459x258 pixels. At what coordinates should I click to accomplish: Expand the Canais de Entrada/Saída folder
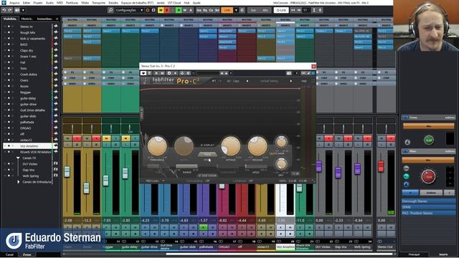pos(18,182)
